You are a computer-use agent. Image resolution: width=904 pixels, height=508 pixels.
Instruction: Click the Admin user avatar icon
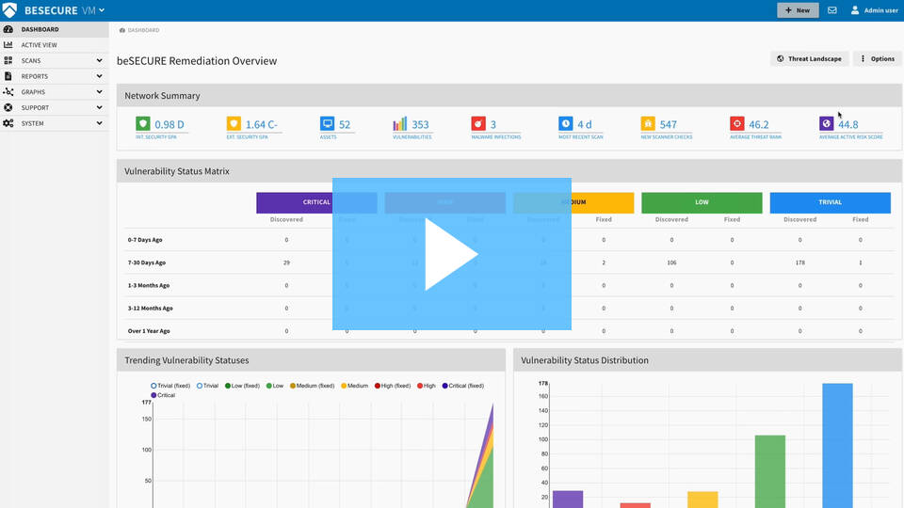click(855, 10)
